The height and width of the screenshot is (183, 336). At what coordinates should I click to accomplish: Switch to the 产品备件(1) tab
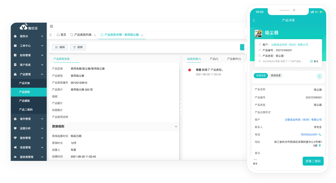click(x=234, y=59)
